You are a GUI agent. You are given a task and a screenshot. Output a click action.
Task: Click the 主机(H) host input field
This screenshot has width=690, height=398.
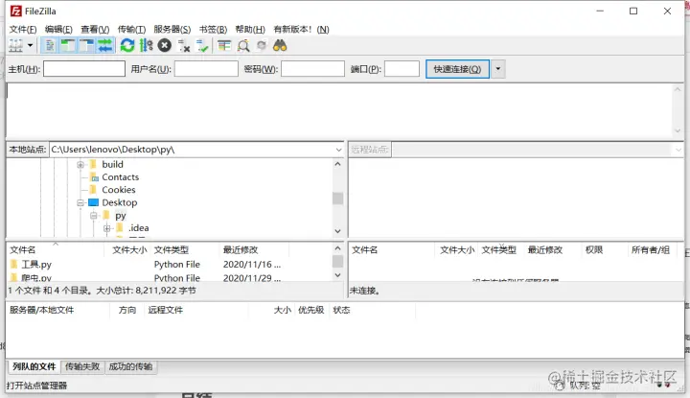[x=84, y=69]
